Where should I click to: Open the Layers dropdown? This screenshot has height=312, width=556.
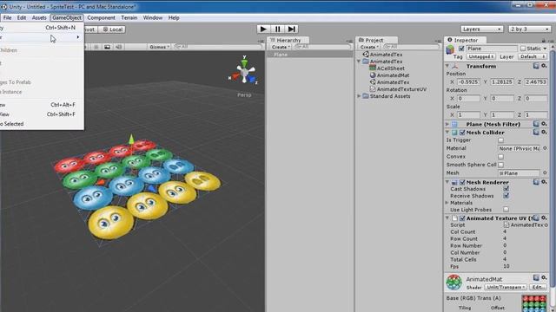(482, 29)
